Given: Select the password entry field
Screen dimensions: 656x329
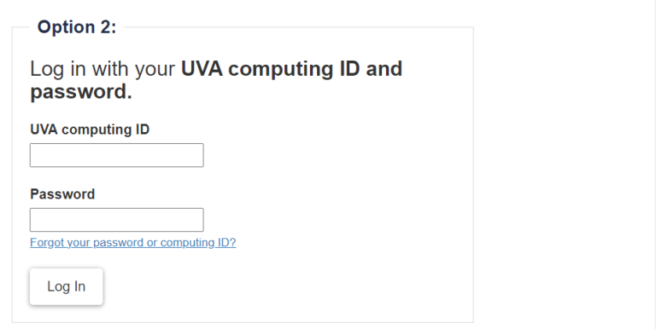Looking at the screenshot, I should [x=117, y=220].
